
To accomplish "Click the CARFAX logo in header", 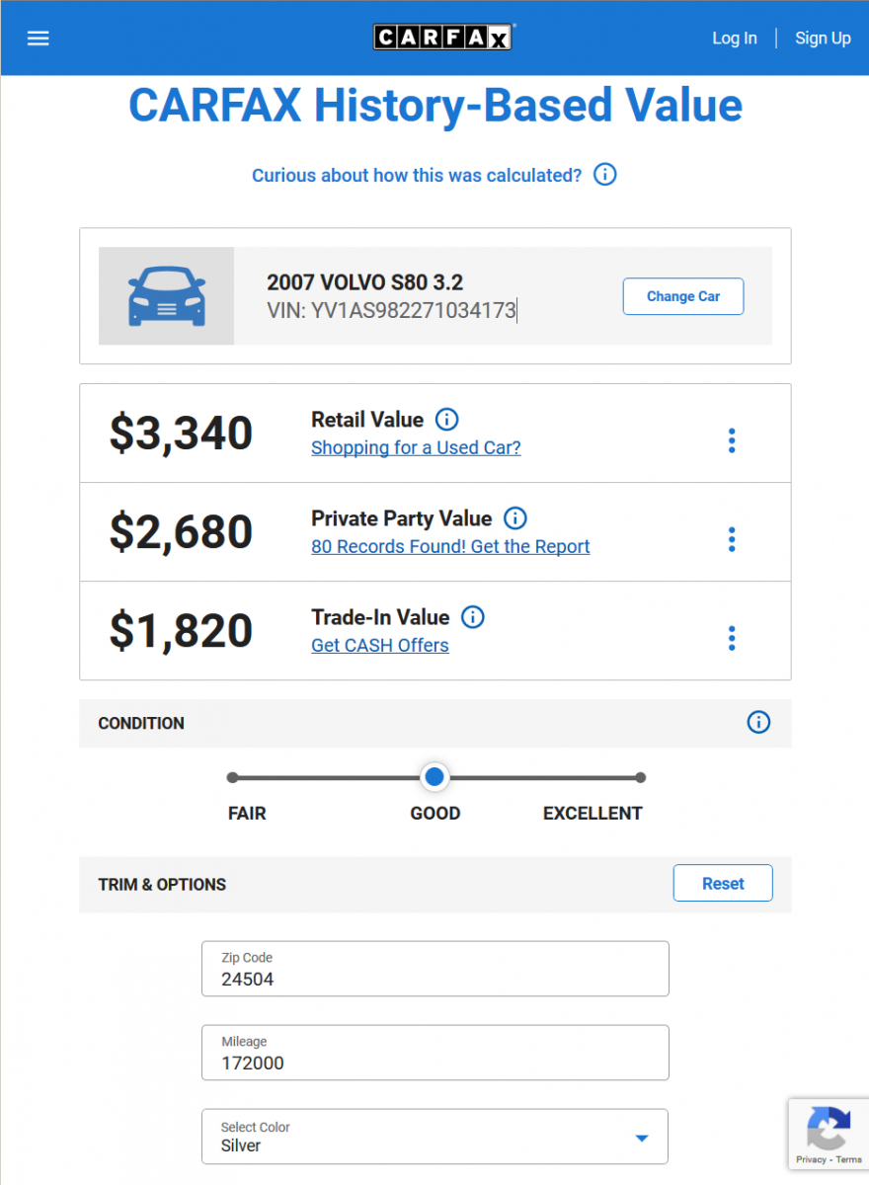I will click(x=443, y=38).
